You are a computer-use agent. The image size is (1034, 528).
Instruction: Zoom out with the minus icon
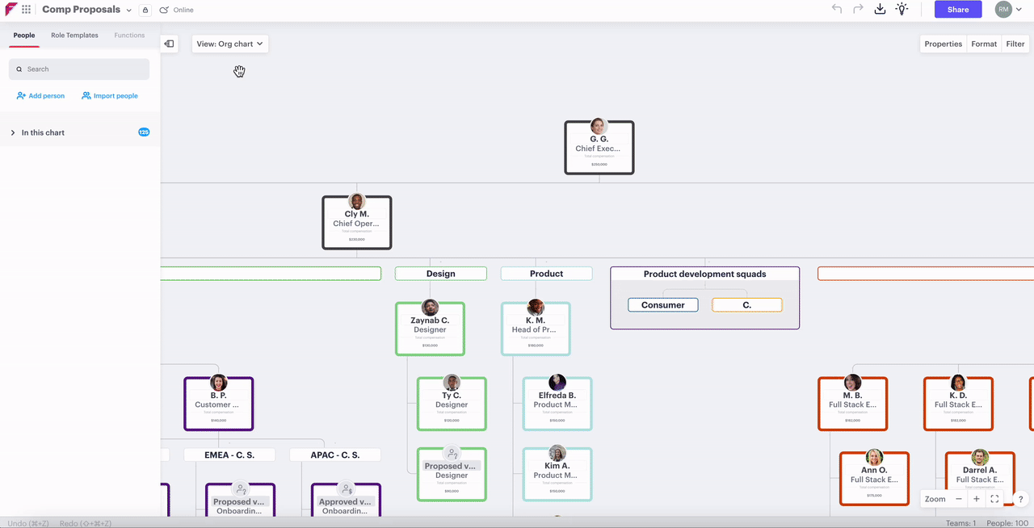[959, 499]
